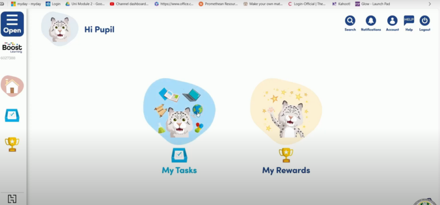Screen dimensions: 440x205
Task: Click the Boost Learning logo
Action: coord(12,48)
